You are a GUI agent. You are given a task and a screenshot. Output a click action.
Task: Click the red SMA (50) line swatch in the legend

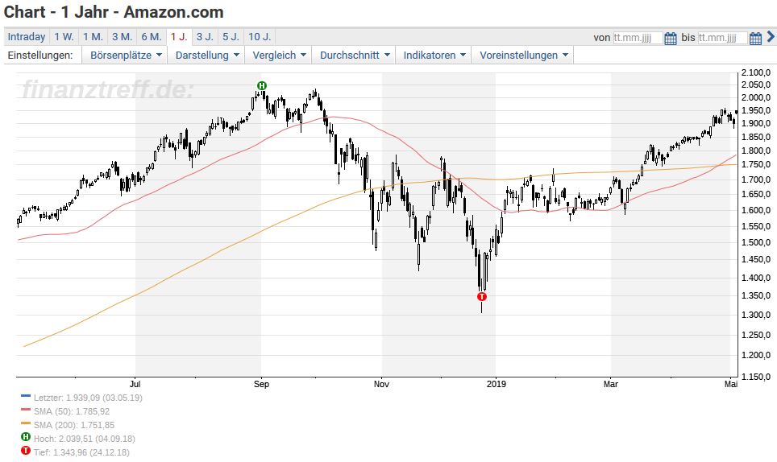26,410
